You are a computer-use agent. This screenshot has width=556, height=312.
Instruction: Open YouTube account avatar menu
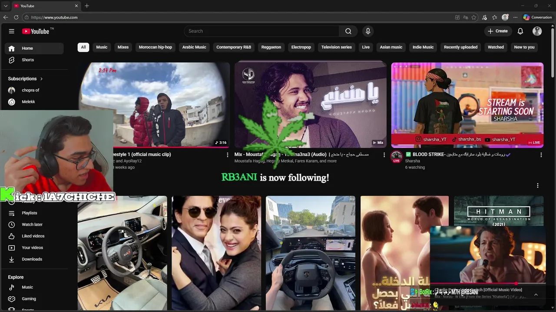point(537,31)
